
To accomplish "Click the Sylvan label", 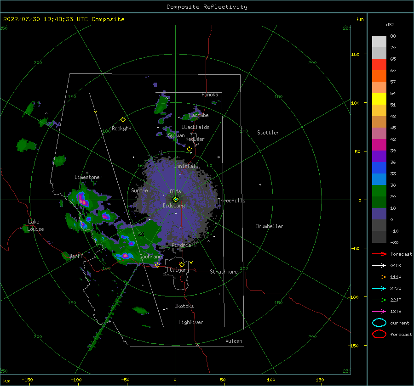I will click(176, 135).
